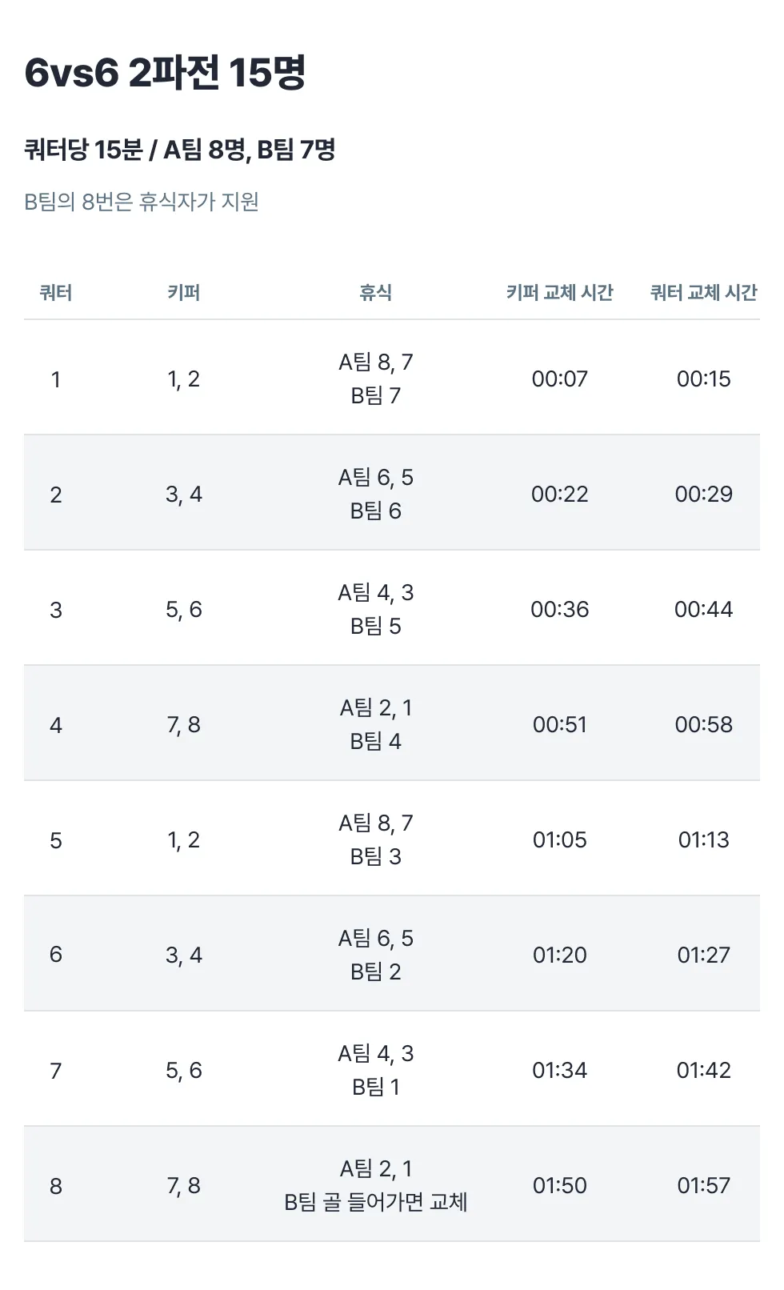Click the '키퍼 교체 시간' column header
The width and height of the screenshot is (784, 1290).
(559, 293)
